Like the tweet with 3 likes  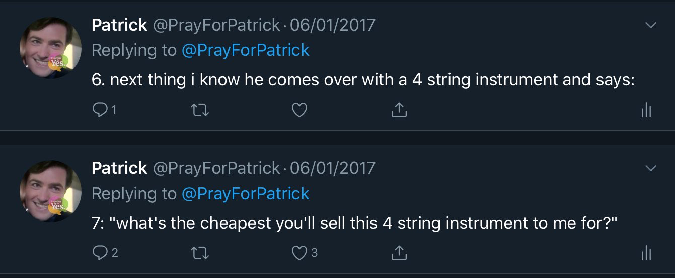[299, 253]
